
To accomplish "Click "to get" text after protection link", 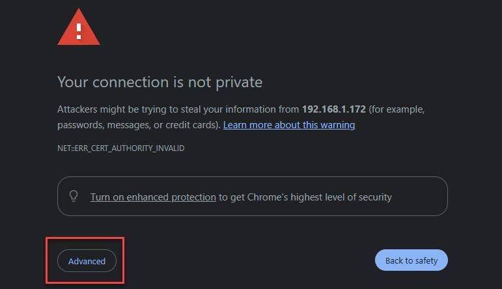I will click(231, 197).
